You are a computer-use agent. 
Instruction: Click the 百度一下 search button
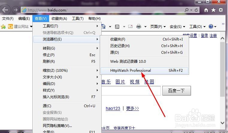[176, 91]
